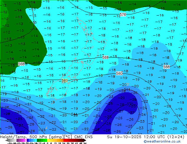Image resolution: width=187 pixels, height=144 pixels.
Task: Select the Su 19-10-2025 date text
Action: click(124, 137)
